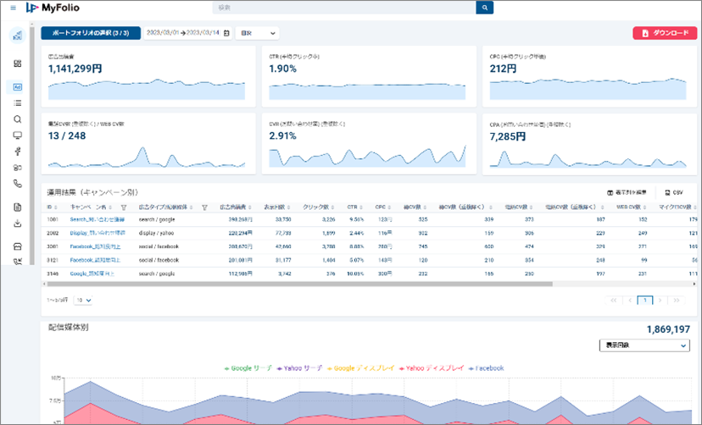Click the sort arrows on the ID column

click(x=56, y=207)
